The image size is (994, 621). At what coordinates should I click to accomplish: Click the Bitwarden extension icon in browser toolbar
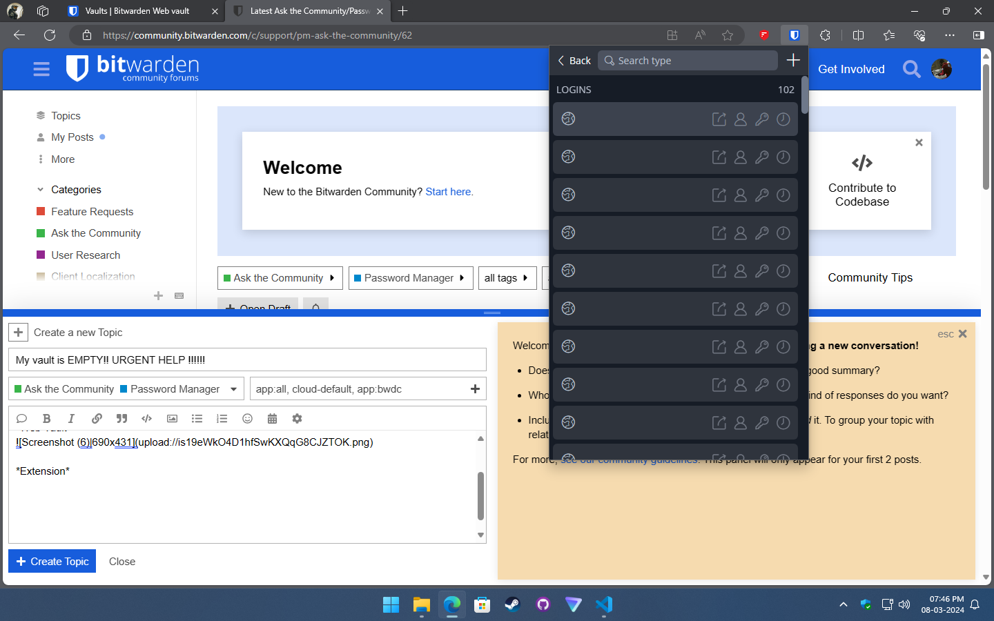point(794,35)
